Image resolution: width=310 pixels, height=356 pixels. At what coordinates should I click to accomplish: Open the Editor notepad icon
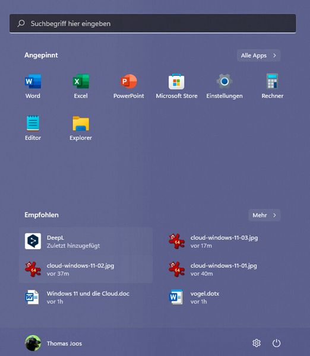[33, 123]
